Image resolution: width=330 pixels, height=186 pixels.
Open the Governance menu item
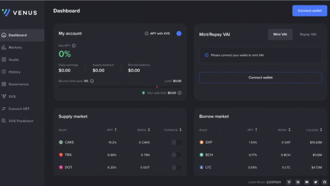coord(22,84)
